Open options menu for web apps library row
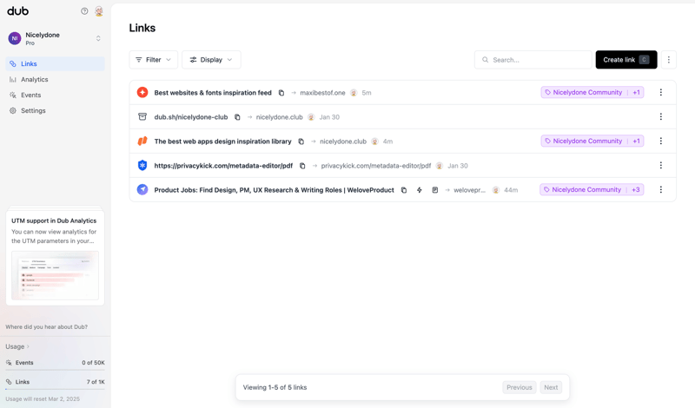 pyautogui.click(x=660, y=141)
